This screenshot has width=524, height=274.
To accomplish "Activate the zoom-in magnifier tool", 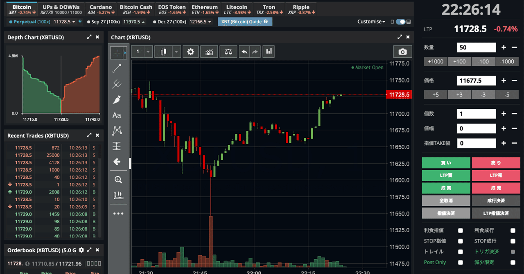I will click(x=118, y=180).
